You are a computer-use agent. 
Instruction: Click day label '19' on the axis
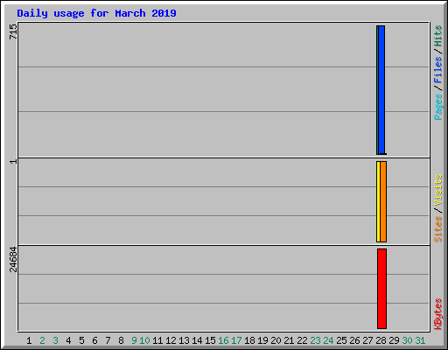(262, 340)
